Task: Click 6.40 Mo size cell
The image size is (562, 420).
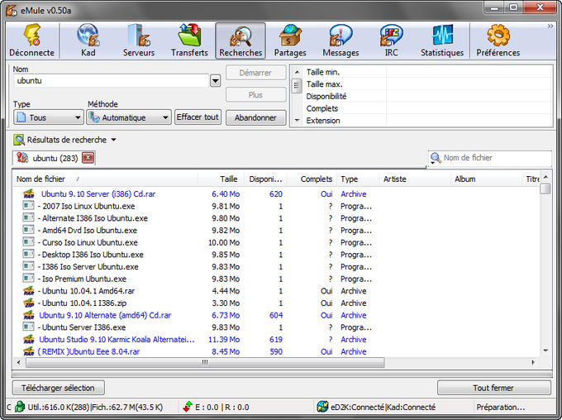Action: tap(226, 194)
